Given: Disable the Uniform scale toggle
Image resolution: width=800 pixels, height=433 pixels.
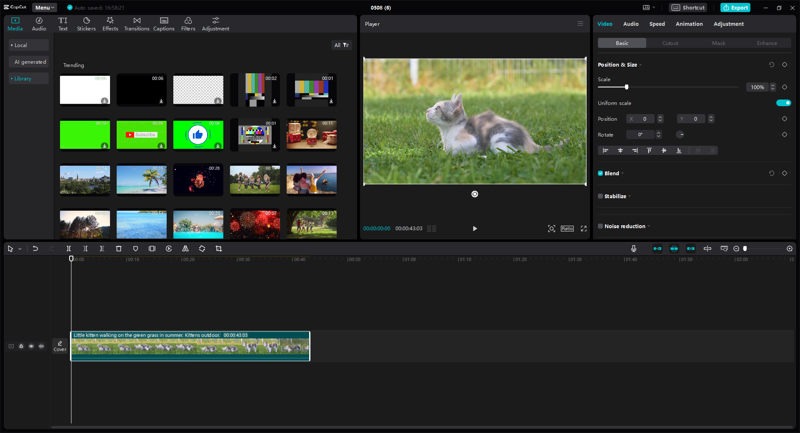Looking at the screenshot, I should click(x=783, y=103).
